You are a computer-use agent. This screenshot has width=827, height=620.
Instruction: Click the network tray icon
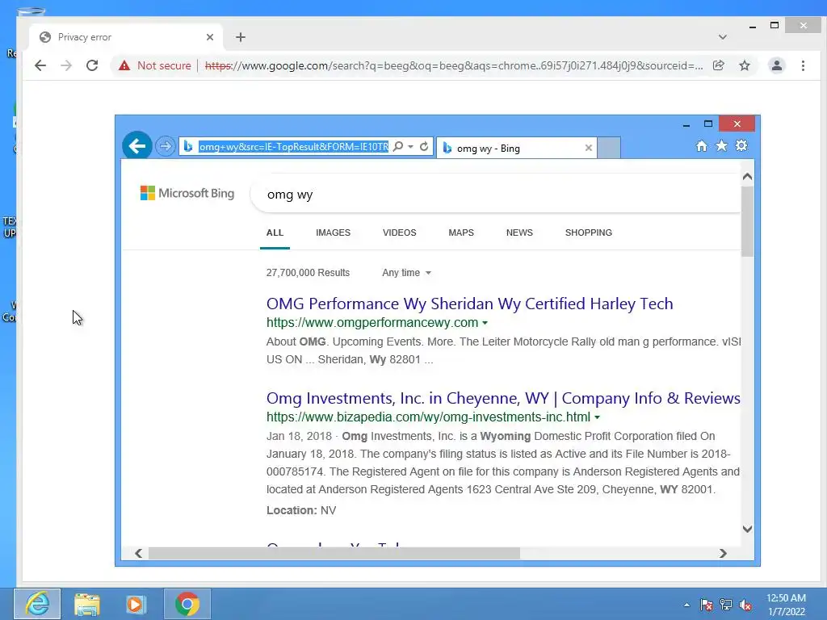point(726,605)
